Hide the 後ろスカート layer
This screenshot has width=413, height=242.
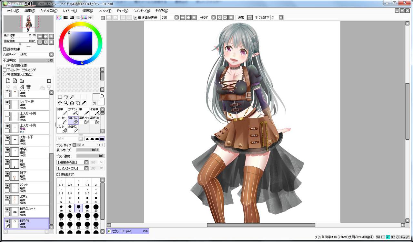[x=7, y=209]
